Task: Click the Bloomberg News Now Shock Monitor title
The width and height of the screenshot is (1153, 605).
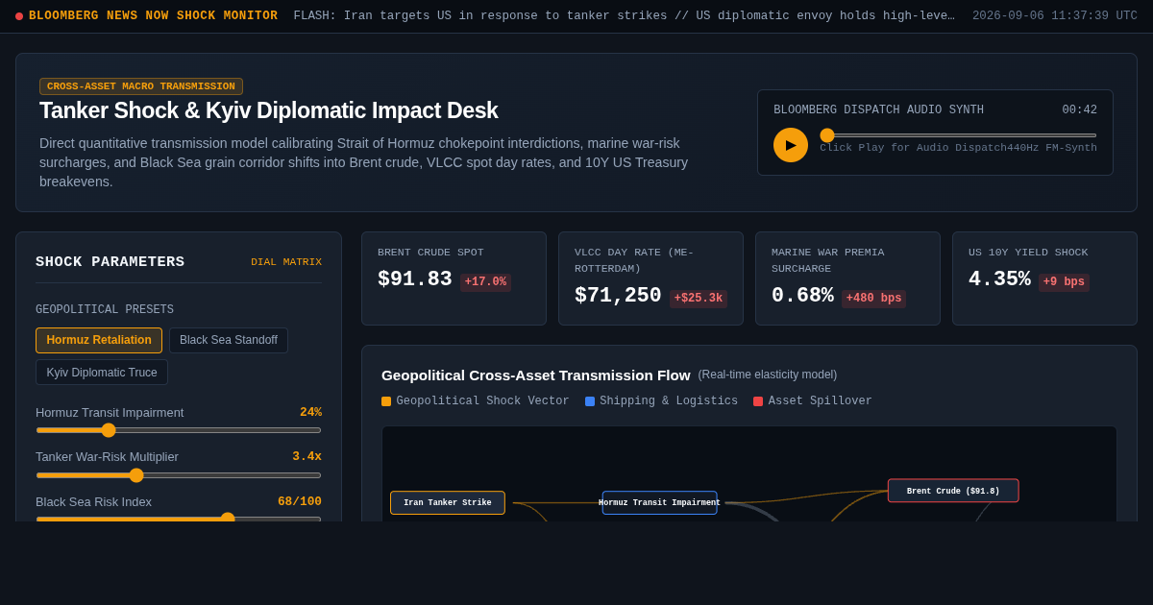Action: [x=153, y=16]
